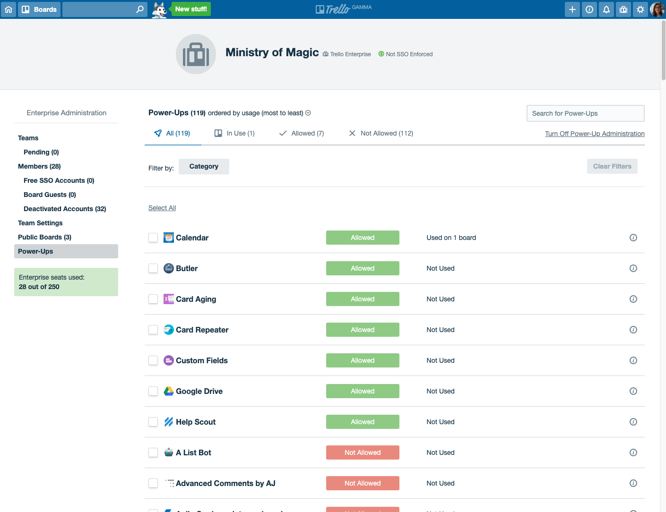The width and height of the screenshot is (666, 512).
Task: Click the Clear Filters button
Action: coord(612,166)
